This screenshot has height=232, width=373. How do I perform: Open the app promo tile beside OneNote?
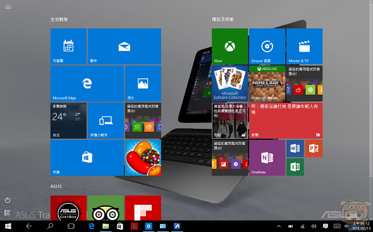pos(229,158)
